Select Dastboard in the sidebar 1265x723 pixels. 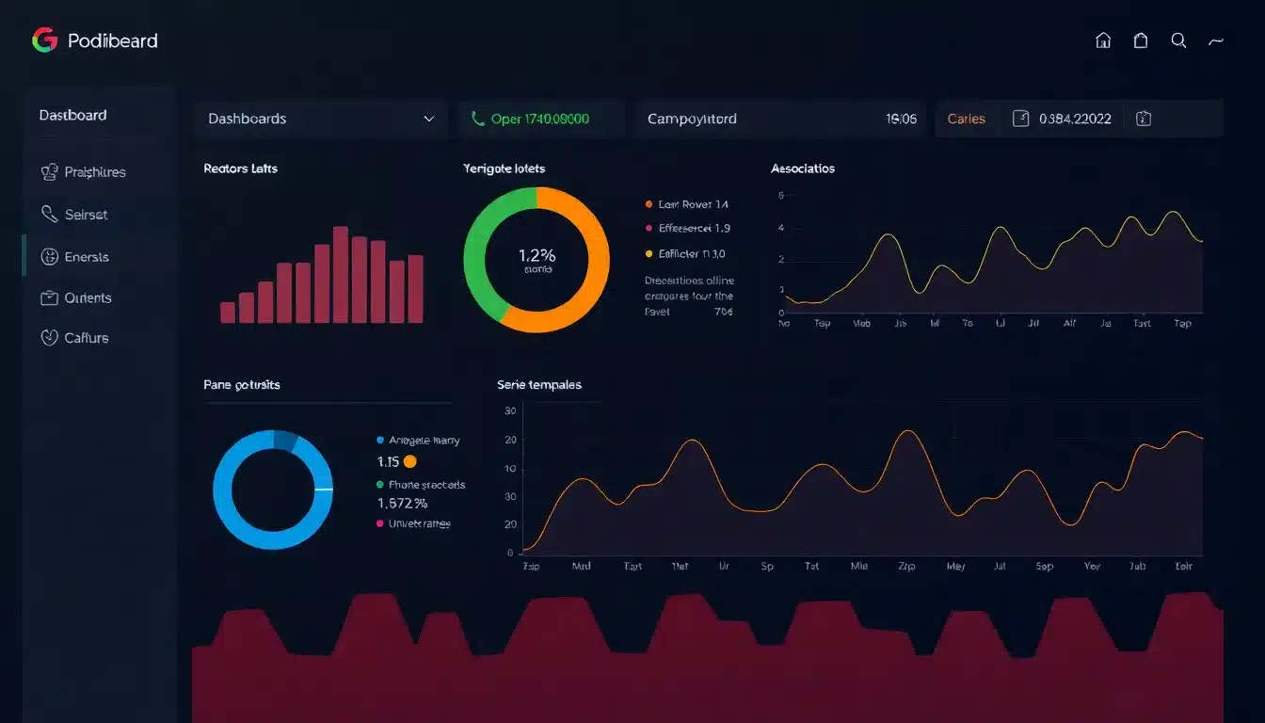click(72, 114)
